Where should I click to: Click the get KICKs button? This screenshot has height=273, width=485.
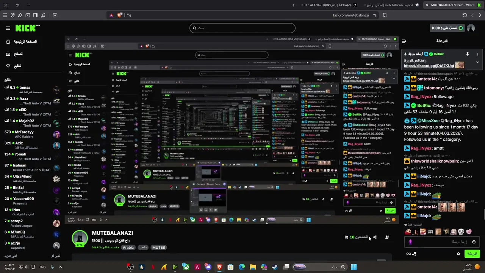click(x=446, y=28)
